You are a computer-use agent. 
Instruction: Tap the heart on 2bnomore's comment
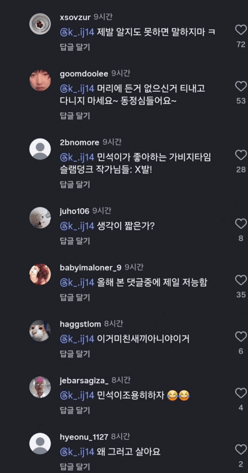point(241,155)
